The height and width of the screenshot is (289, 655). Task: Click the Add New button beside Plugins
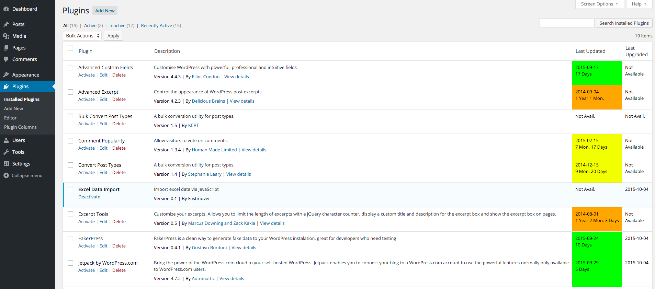(105, 11)
